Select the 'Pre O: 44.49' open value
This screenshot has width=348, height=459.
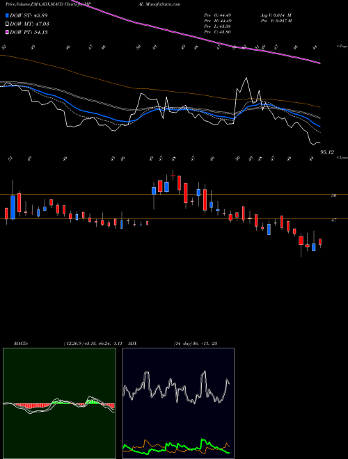(218, 15)
